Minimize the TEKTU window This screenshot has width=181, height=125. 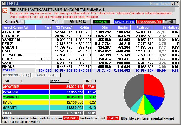tap(173, 4)
